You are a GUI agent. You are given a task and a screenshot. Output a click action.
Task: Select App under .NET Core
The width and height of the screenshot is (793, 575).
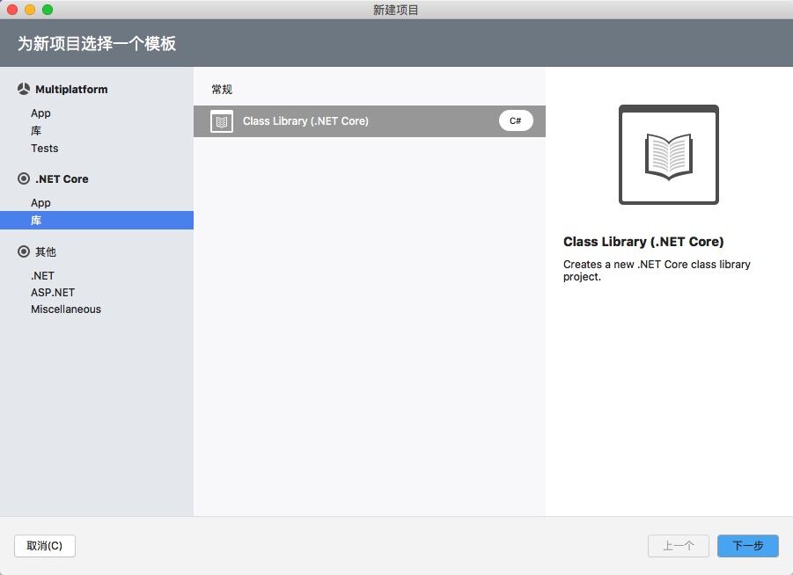click(x=40, y=202)
